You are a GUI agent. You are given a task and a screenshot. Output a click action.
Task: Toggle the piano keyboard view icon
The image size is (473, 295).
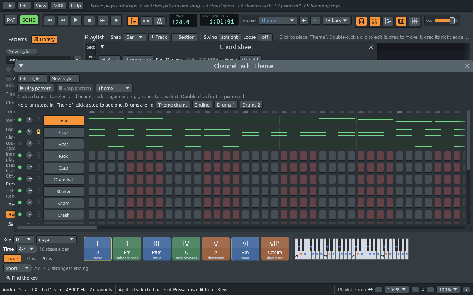pyautogui.click(x=401, y=21)
